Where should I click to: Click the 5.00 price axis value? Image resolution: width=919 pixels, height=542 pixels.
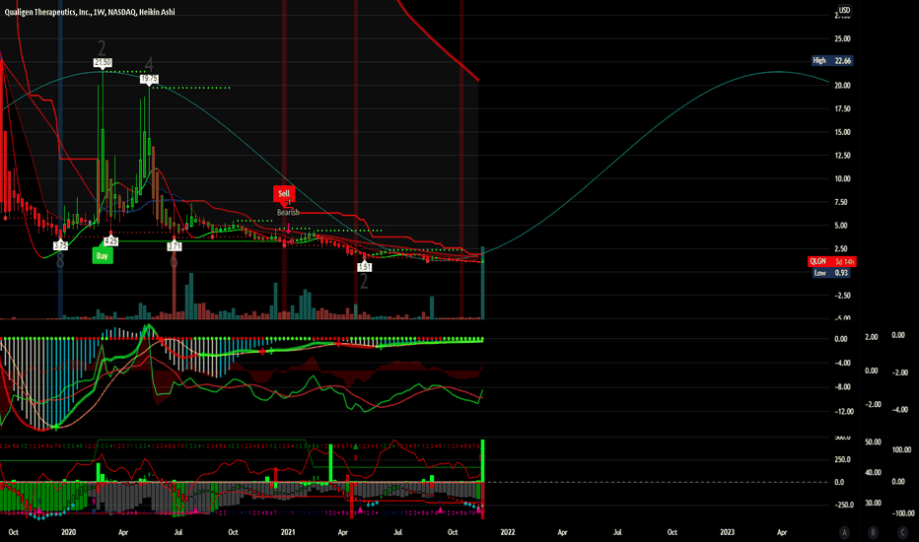point(842,225)
